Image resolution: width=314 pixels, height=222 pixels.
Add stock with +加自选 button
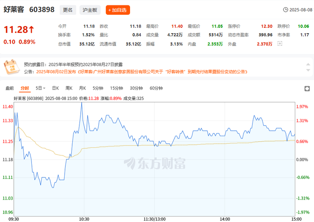click(x=118, y=10)
